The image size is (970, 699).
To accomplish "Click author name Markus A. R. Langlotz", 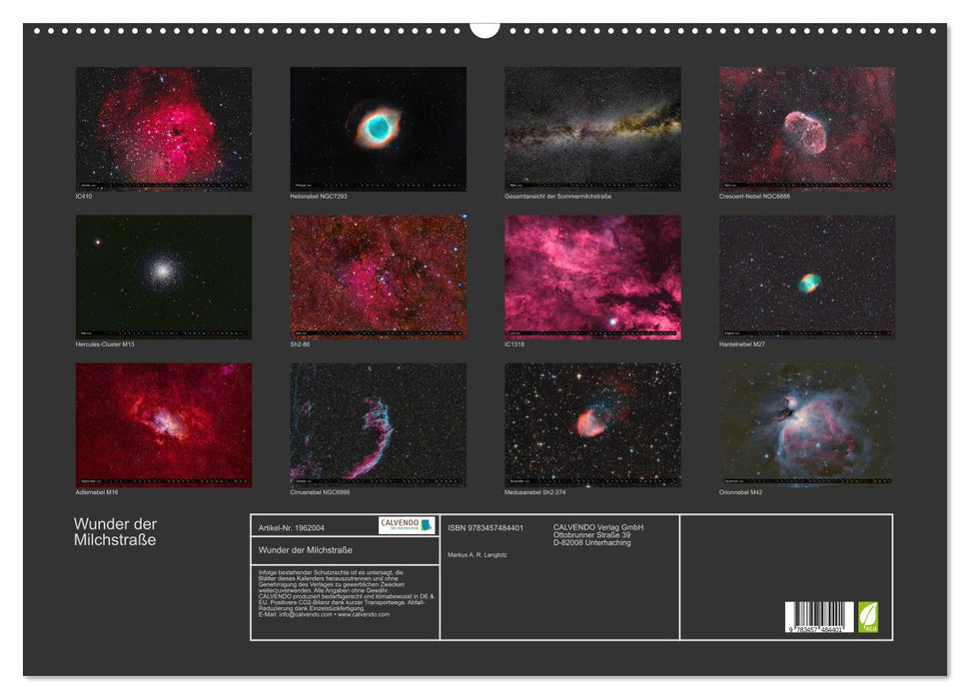I will click(x=477, y=554).
